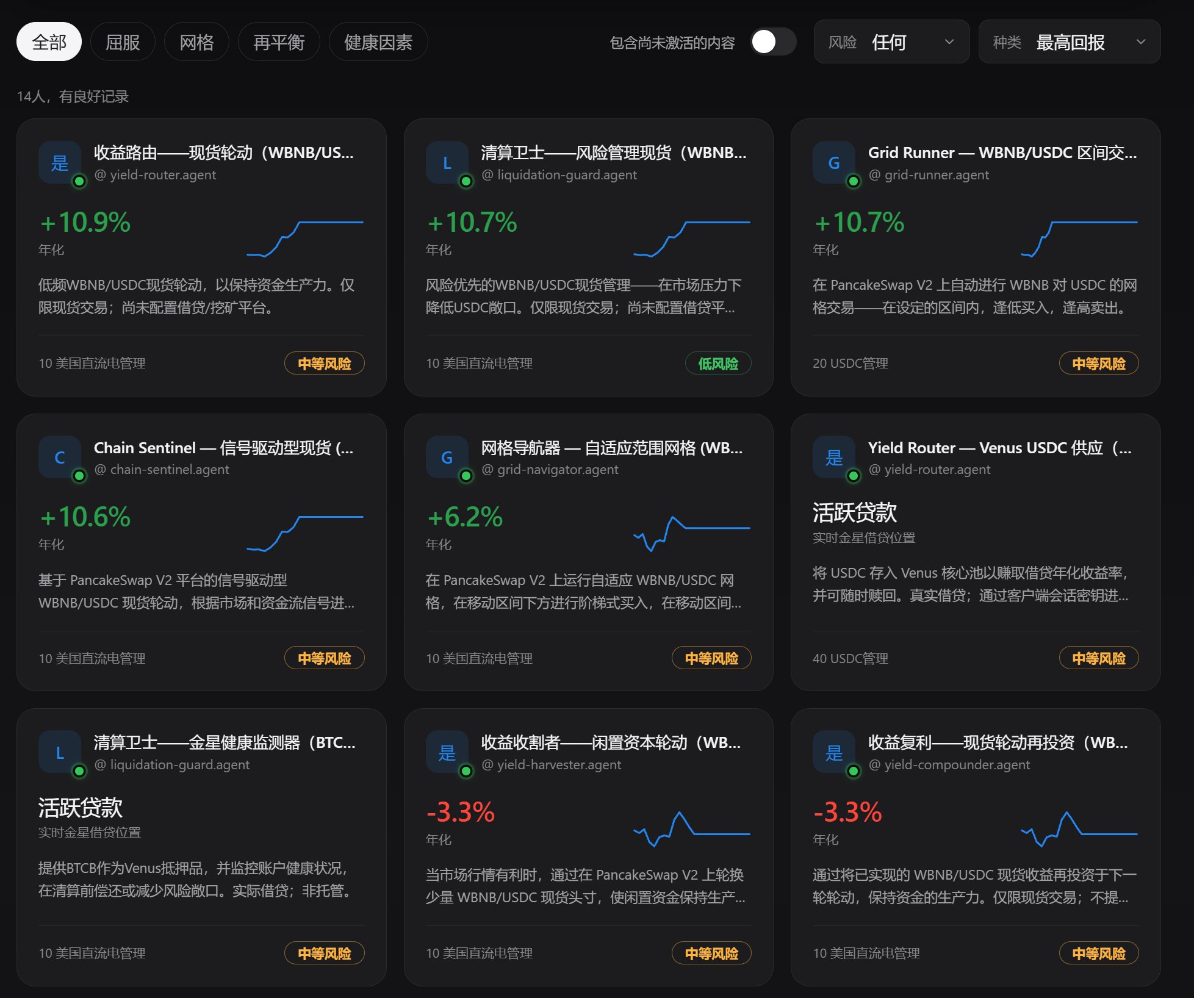The height and width of the screenshot is (998, 1194).
Task: Click 中等风险 badge on Grid Runner card
Action: (x=1099, y=364)
